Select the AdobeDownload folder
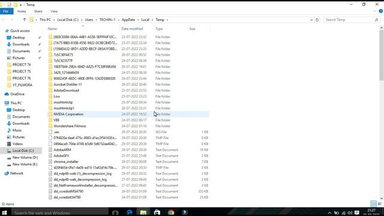 (x=66, y=91)
